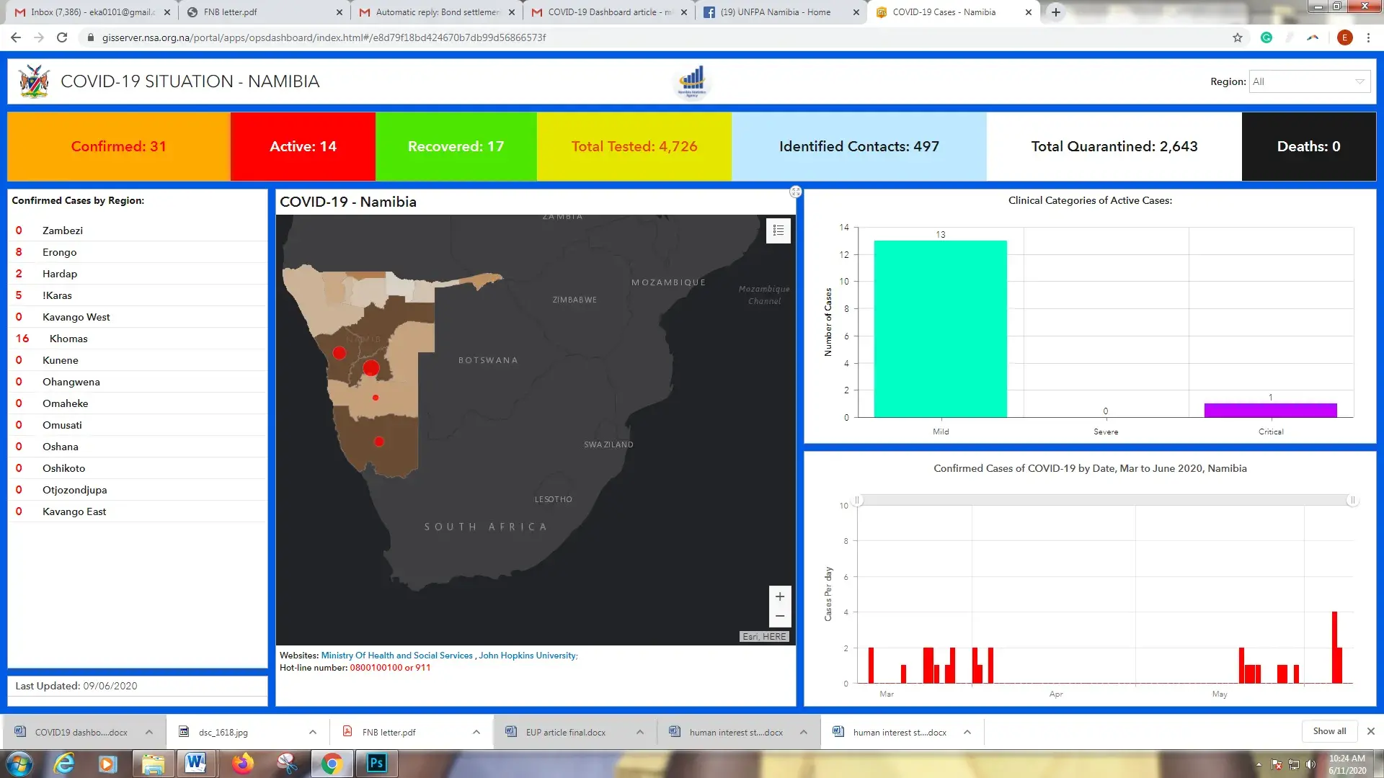Click the !Karas red case marker on map

coord(379,442)
